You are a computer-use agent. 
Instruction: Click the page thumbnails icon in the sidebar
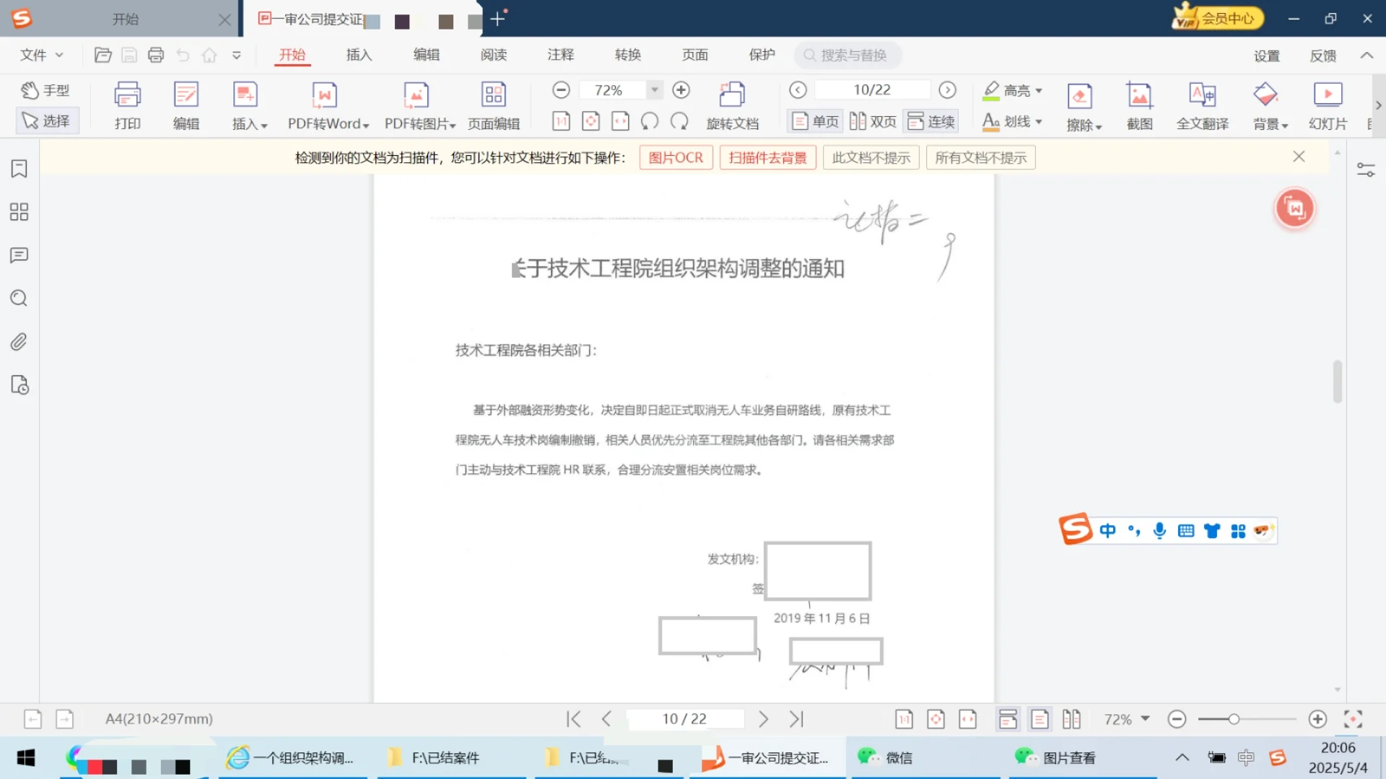(19, 211)
